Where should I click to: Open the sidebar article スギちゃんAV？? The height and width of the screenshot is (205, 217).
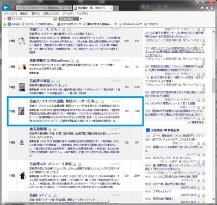[x=162, y=191]
